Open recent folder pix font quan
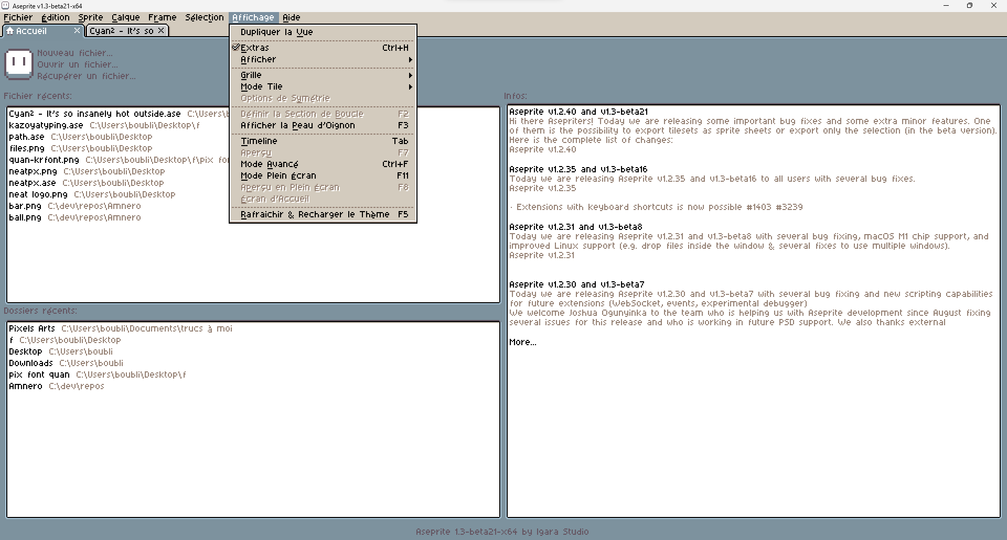This screenshot has width=1007, height=540. coord(253,374)
